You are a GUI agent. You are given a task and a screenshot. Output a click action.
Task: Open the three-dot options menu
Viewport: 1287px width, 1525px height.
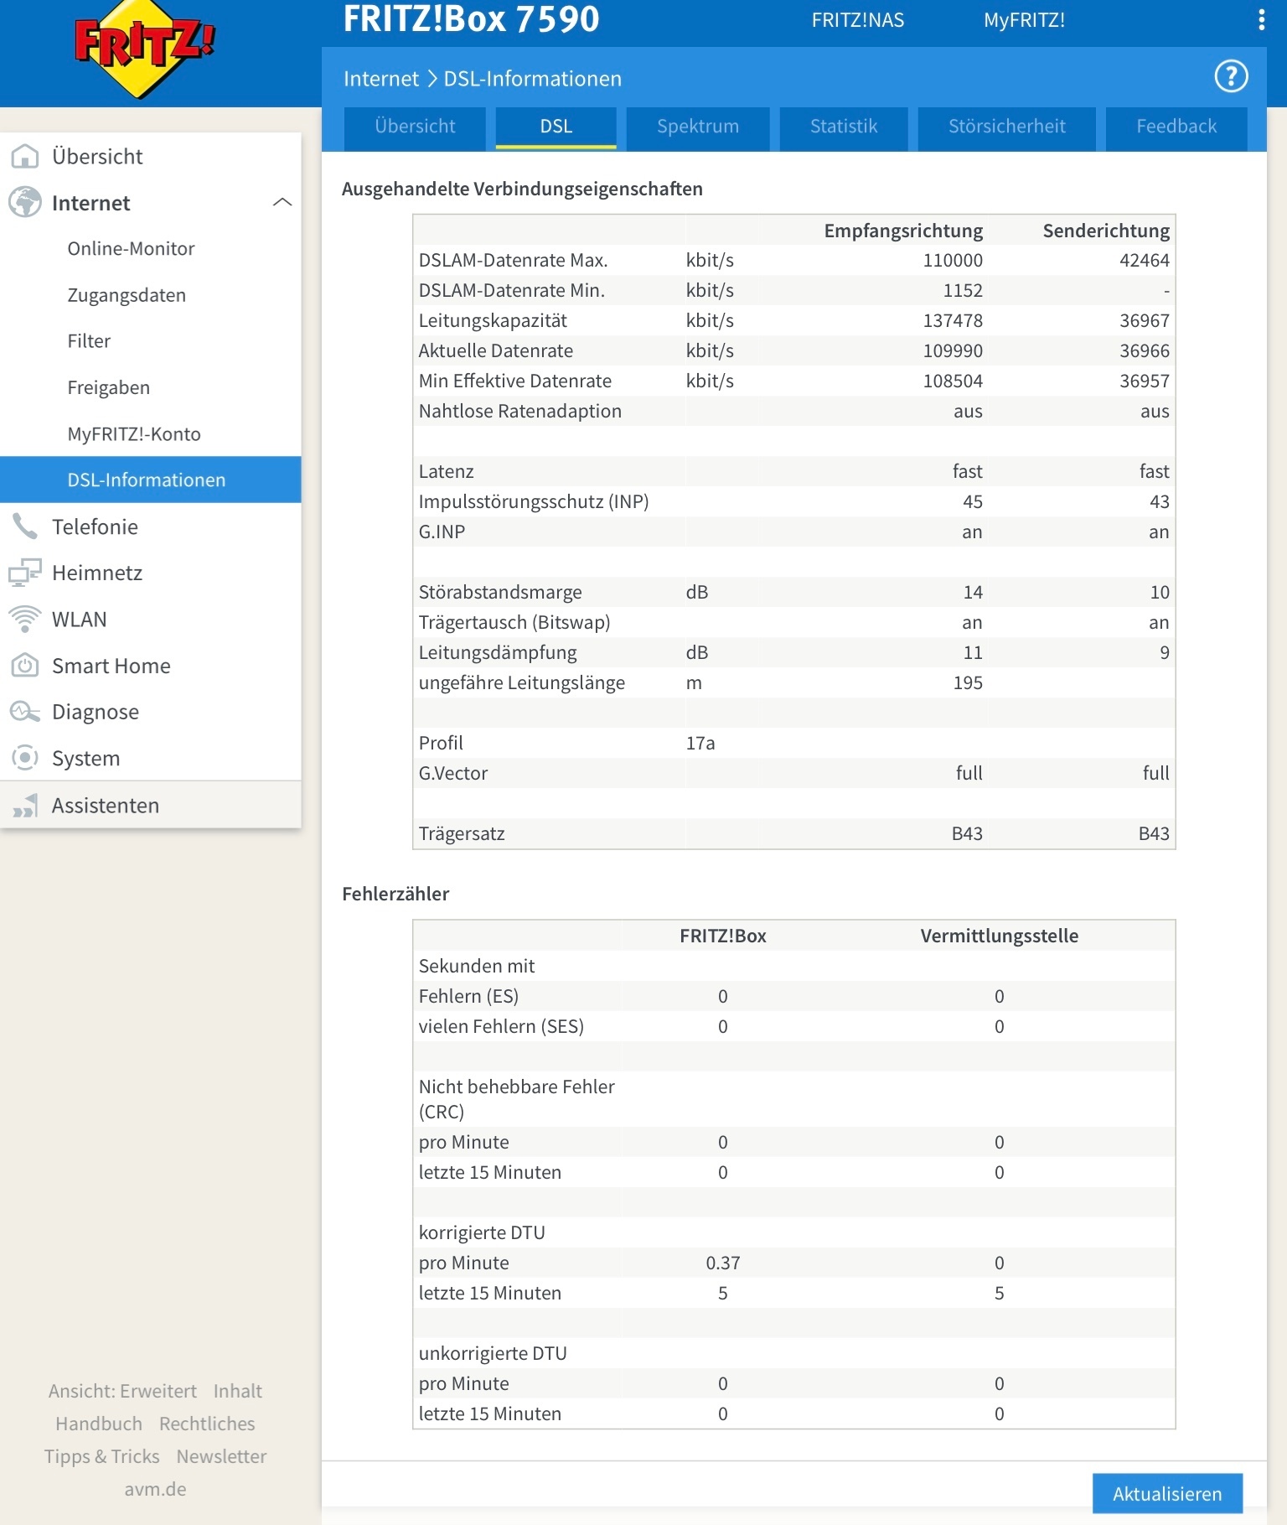1261,20
